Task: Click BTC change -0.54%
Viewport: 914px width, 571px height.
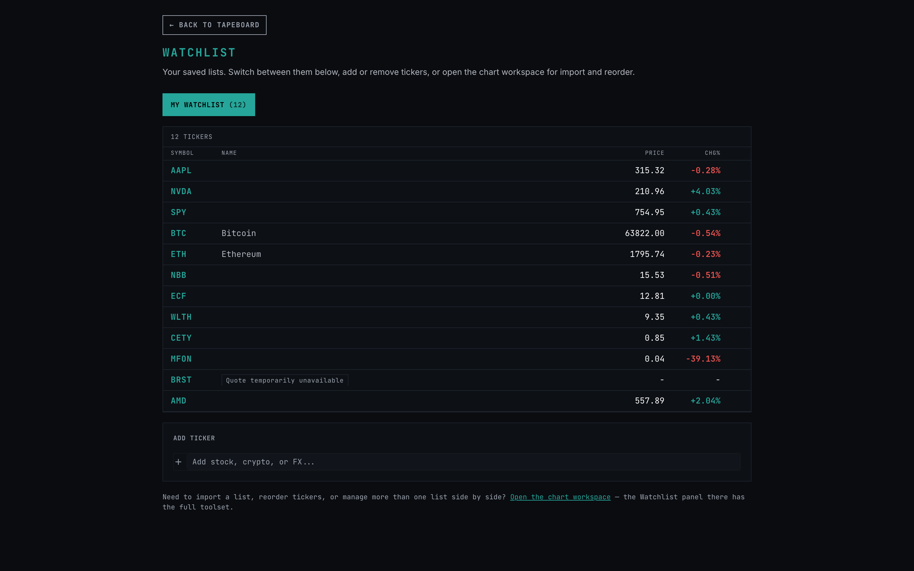Action: click(705, 233)
